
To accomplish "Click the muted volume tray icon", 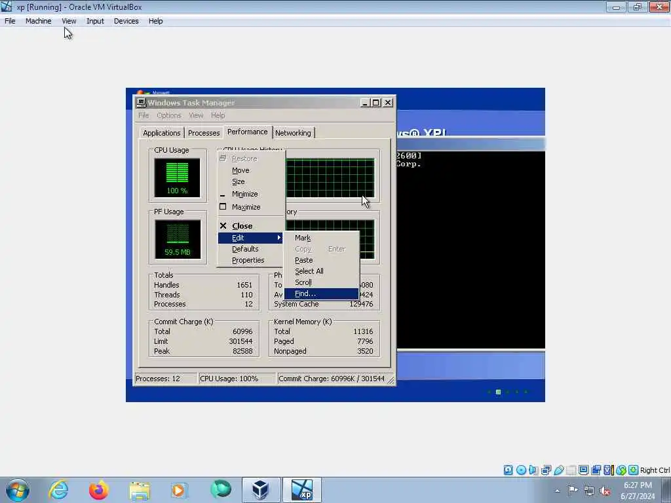I will pos(605,491).
